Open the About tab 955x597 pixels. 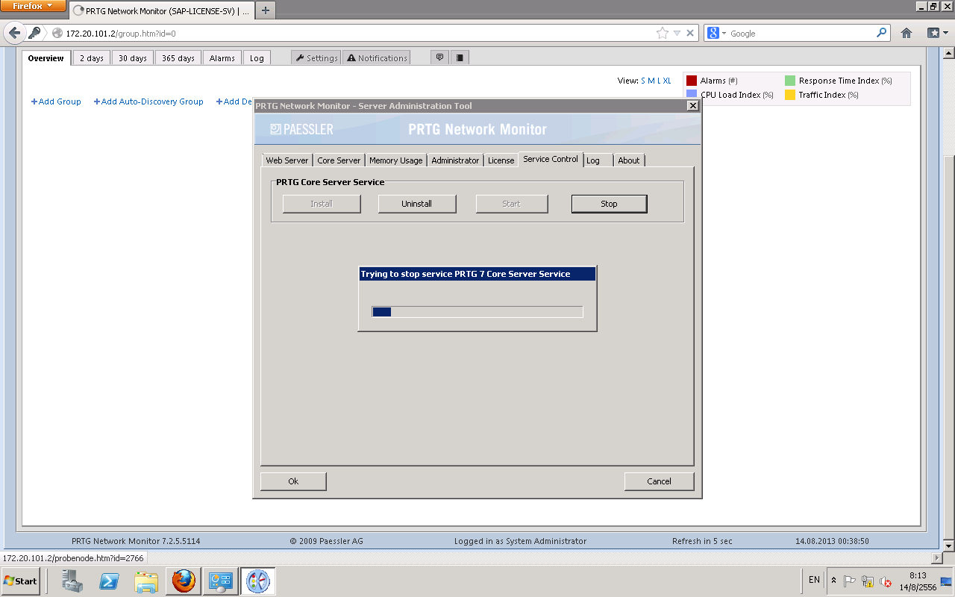tap(629, 160)
